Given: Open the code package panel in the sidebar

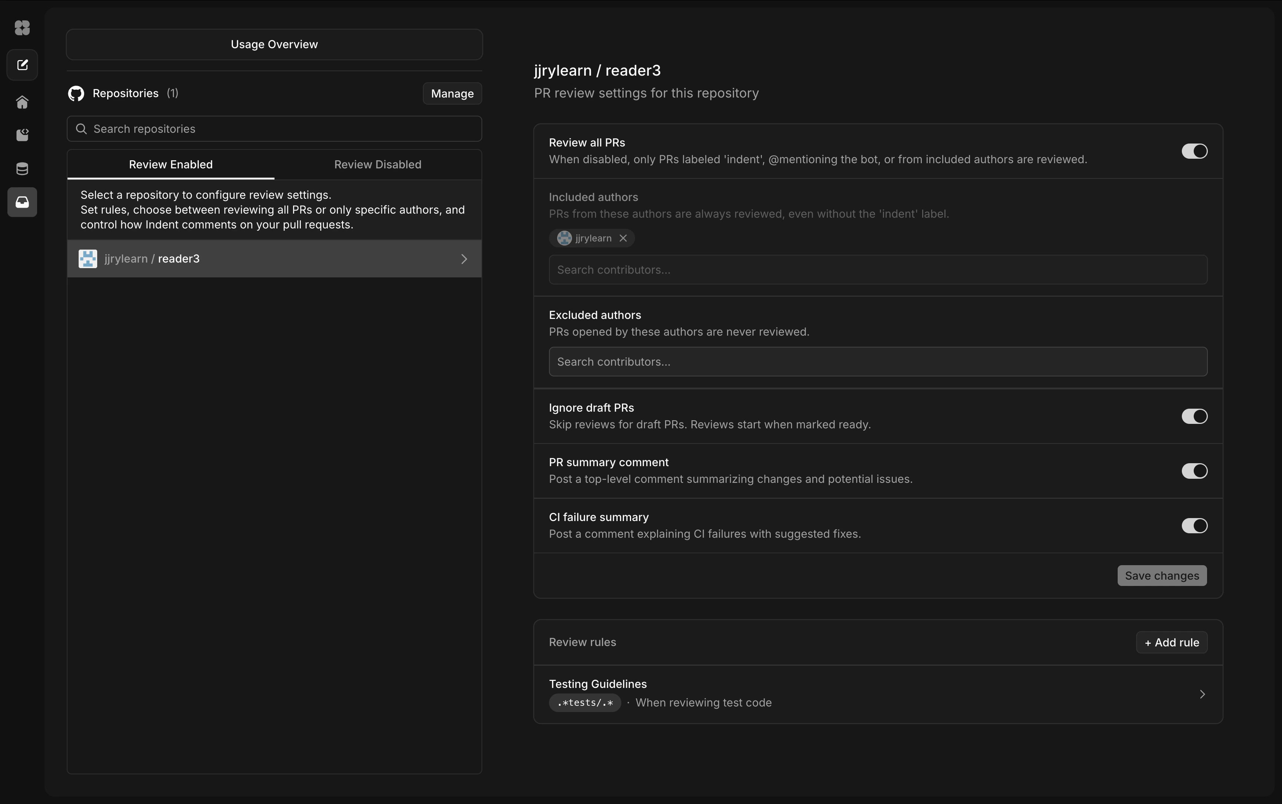Looking at the screenshot, I should pyautogui.click(x=22, y=135).
